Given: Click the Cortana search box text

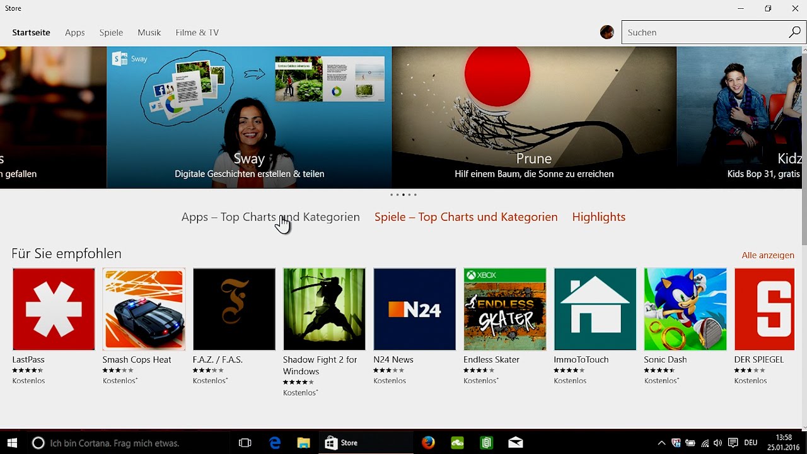Looking at the screenshot, I should (114, 443).
